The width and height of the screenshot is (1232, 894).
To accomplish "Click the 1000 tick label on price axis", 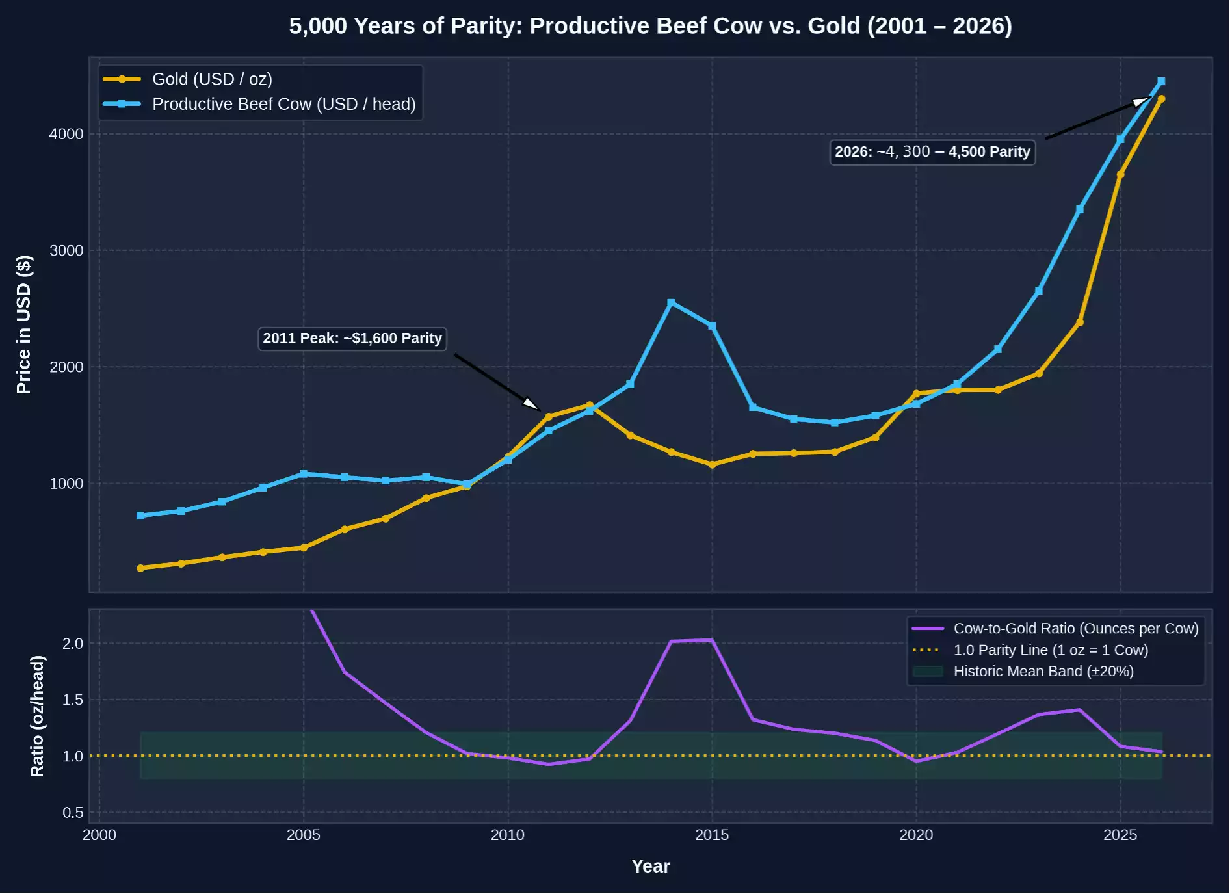I will point(66,484).
